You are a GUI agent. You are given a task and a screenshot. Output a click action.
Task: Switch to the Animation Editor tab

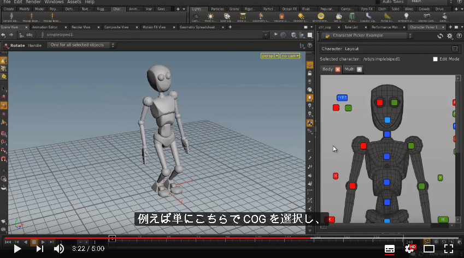point(45,27)
